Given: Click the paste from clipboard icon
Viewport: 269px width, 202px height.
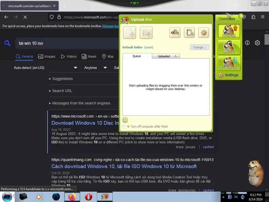Looking at the screenshot, I should (x=190, y=32).
